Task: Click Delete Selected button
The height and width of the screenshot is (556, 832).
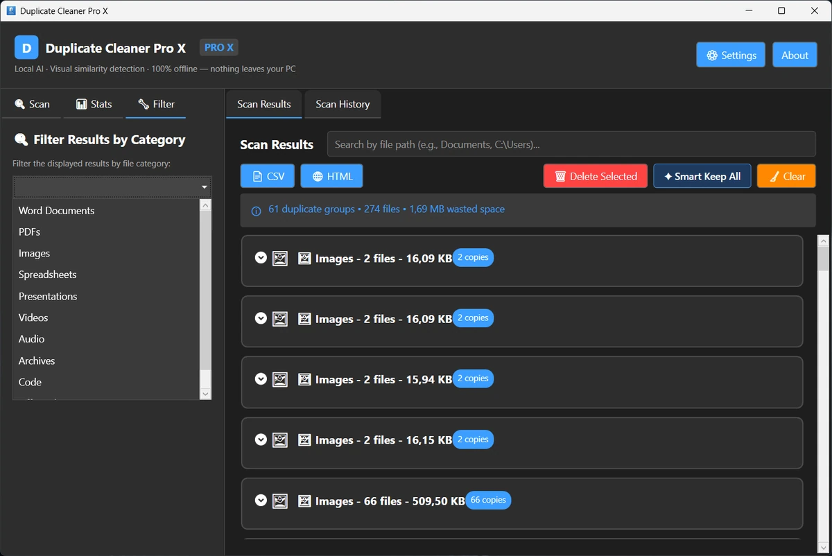Action: pyautogui.click(x=596, y=176)
